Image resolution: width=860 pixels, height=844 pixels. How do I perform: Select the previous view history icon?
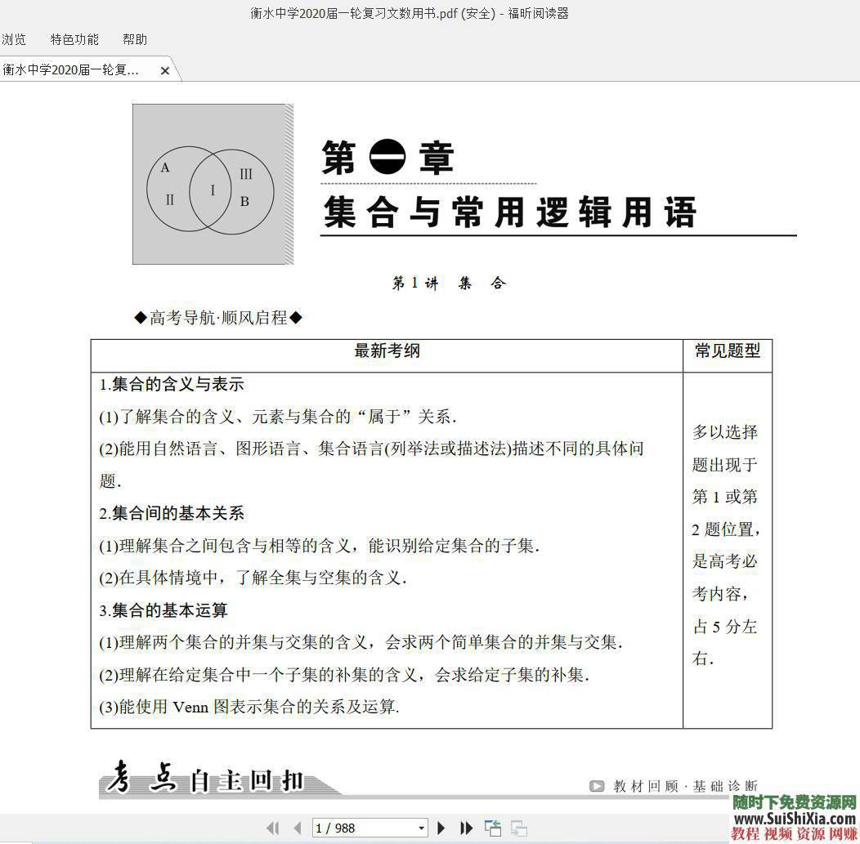click(x=493, y=828)
